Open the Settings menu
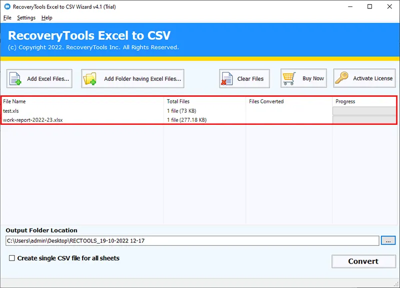This screenshot has height=288, width=400. 26,17
